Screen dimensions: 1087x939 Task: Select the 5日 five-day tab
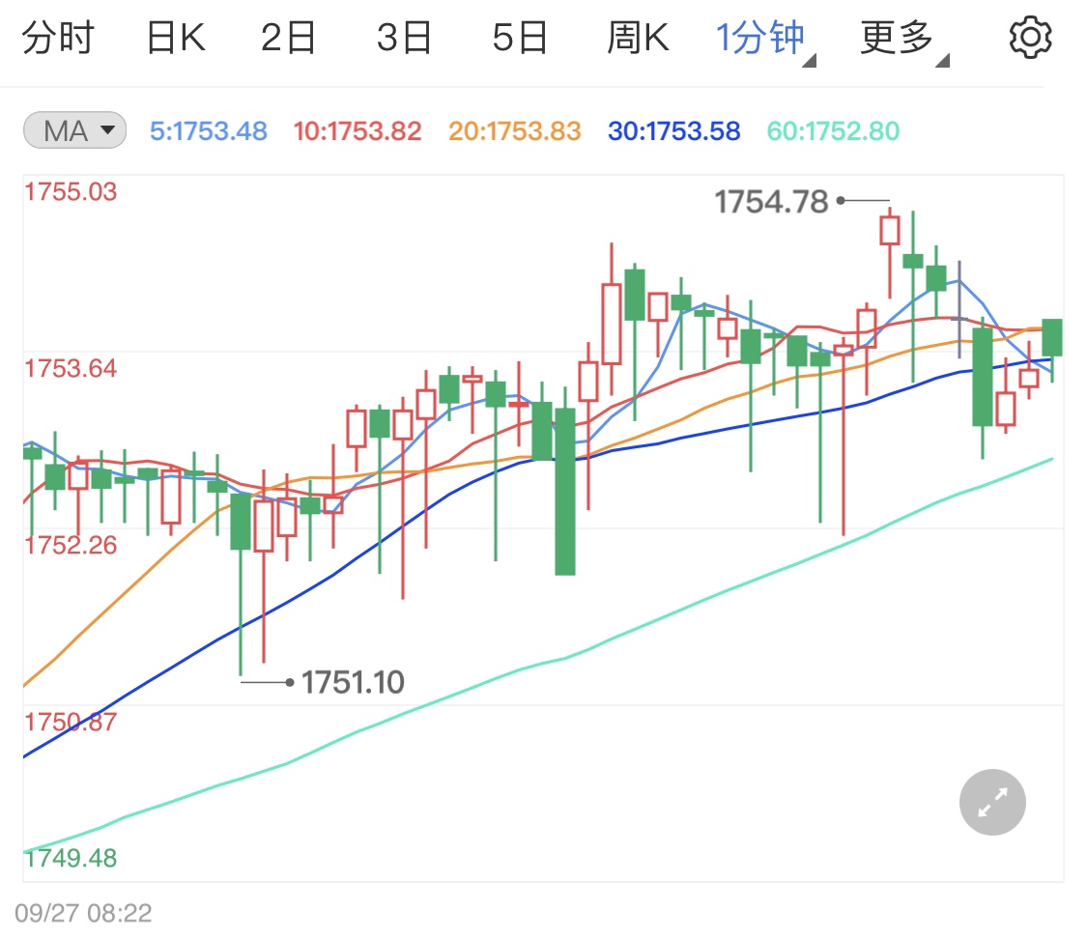click(520, 38)
